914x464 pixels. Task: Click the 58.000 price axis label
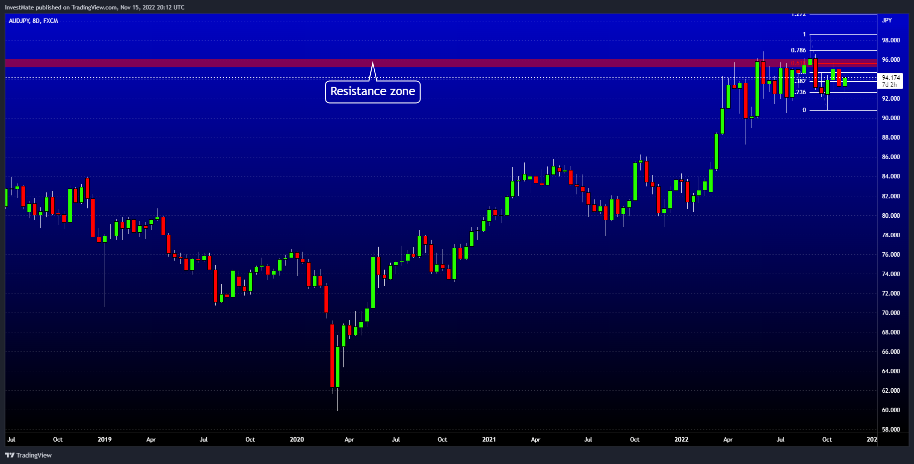tap(891, 430)
